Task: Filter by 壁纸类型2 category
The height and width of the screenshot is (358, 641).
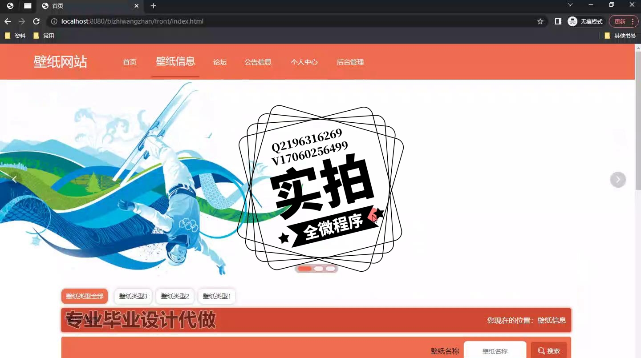Action: pos(175,296)
